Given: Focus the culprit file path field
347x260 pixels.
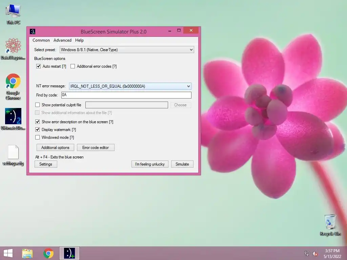Looking at the screenshot, I should (127, 105).
